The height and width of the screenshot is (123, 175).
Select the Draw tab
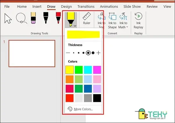(51, 6)
